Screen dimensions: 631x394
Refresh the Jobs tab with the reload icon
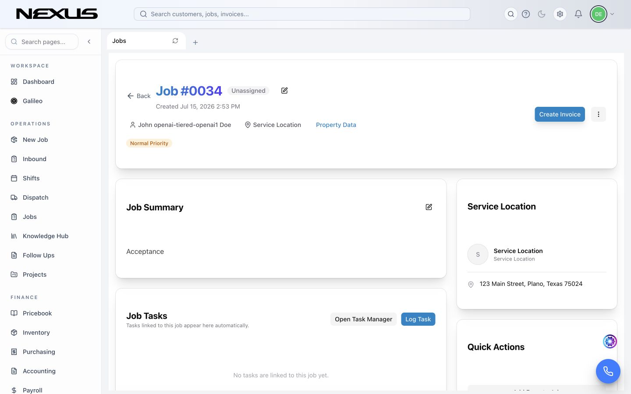pos(175,41)
